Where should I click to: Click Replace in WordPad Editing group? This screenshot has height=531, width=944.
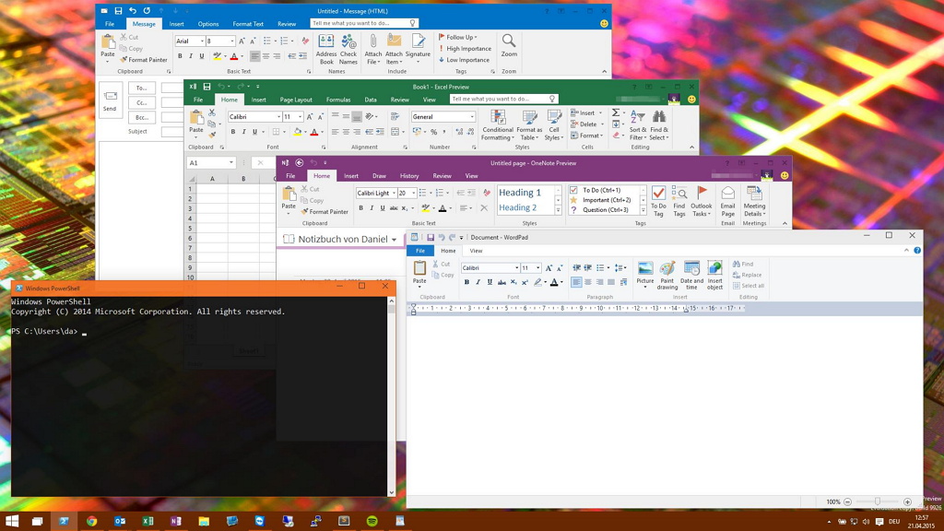point(747,275)
